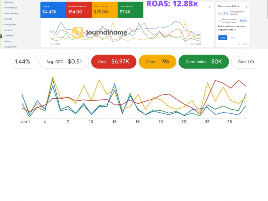Click the 'May 28, 2022' axis date
The image size is (268, 201).
196,44
